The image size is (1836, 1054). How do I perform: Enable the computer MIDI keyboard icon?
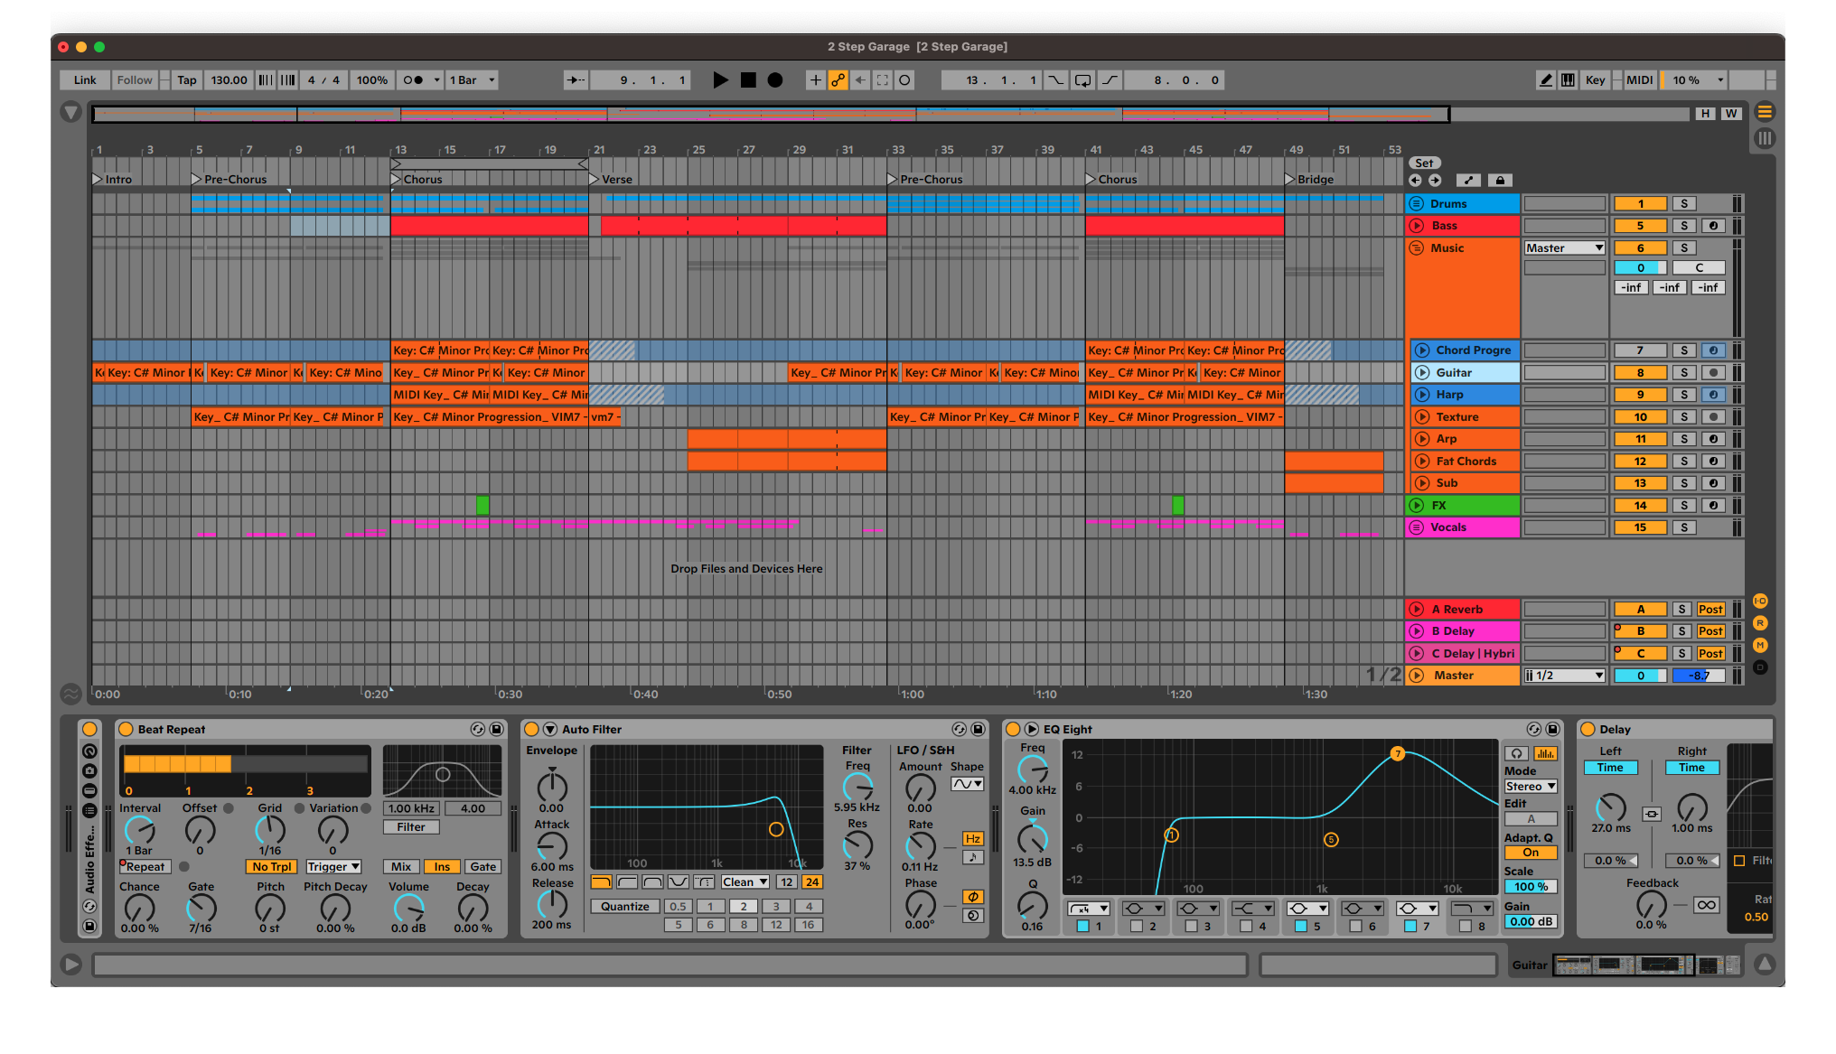click(1569, 80)
